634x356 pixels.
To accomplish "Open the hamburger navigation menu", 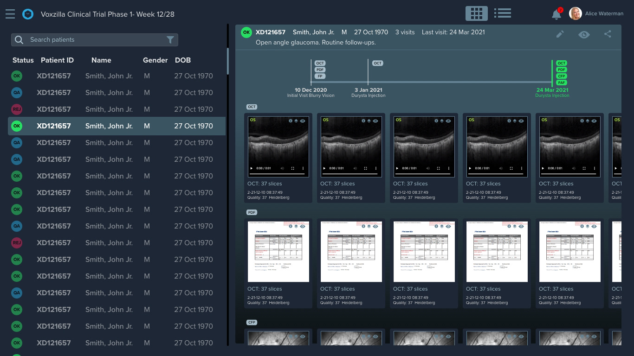I will [x=10, y=14].
